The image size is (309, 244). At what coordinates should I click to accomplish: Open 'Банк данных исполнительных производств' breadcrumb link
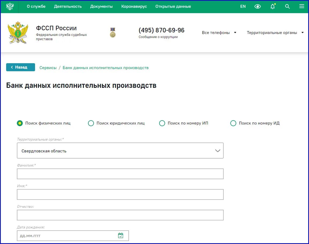106,68
